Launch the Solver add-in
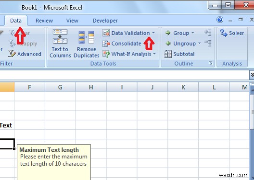The width and height of the screenshot is (254, 180). tap(232, 33)
